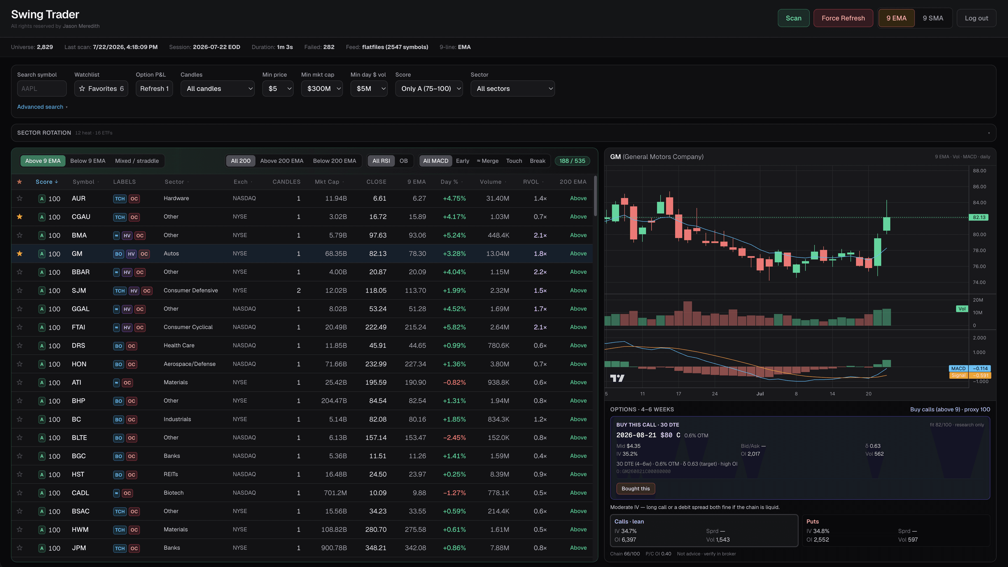The height and width of the screenshot is (567, 1008).
Task: Expand Advanced search options
Action: (42, 107)
